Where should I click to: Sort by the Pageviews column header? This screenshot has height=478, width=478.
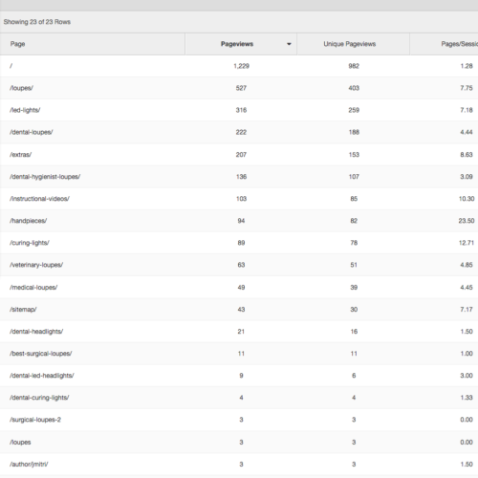(x=237, y=44)
